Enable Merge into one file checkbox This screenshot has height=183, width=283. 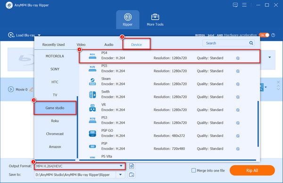[x=193, y=170]
